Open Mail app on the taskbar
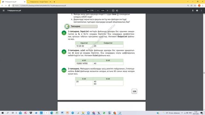The image size is (205, 115). tap(20, 113)
